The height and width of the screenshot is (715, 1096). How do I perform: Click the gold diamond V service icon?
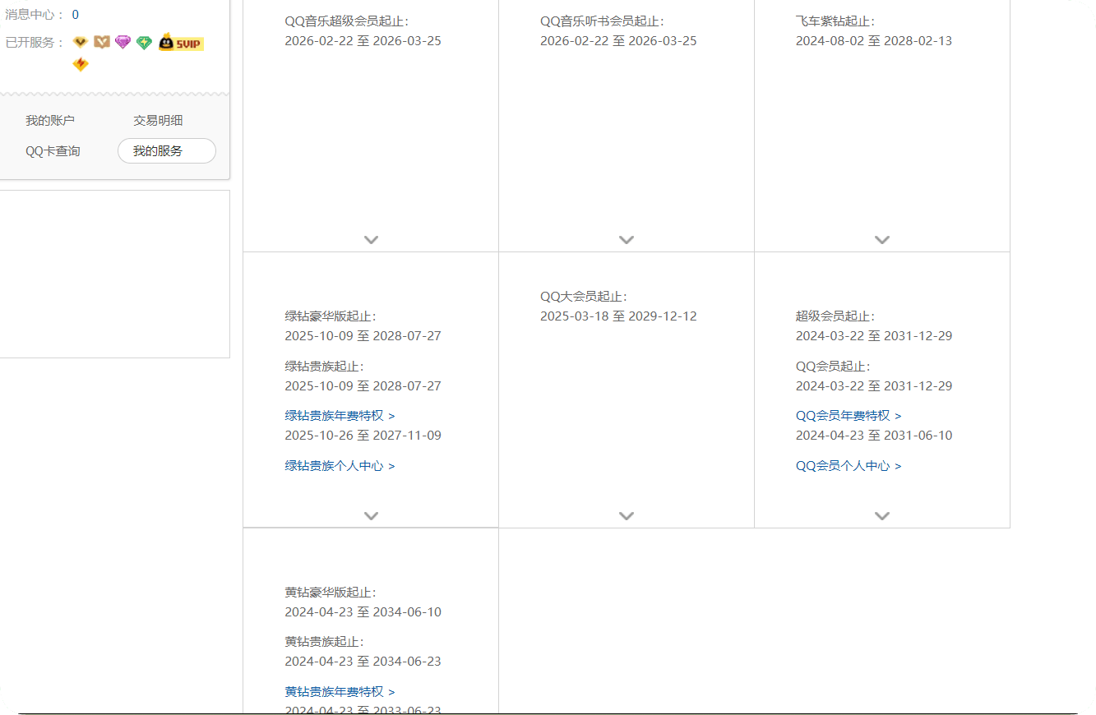(x=80, y=42)
